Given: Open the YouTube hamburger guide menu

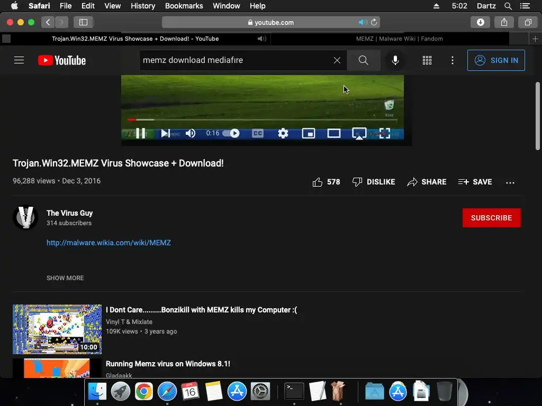Looking at the screenshot, I should pos(19,60).
